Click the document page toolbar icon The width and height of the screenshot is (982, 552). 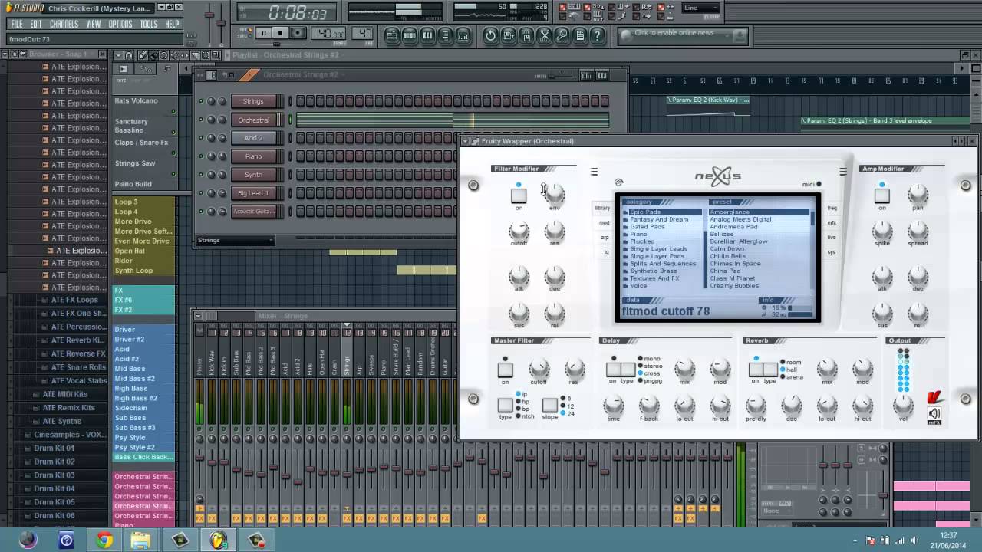(579, 35)
